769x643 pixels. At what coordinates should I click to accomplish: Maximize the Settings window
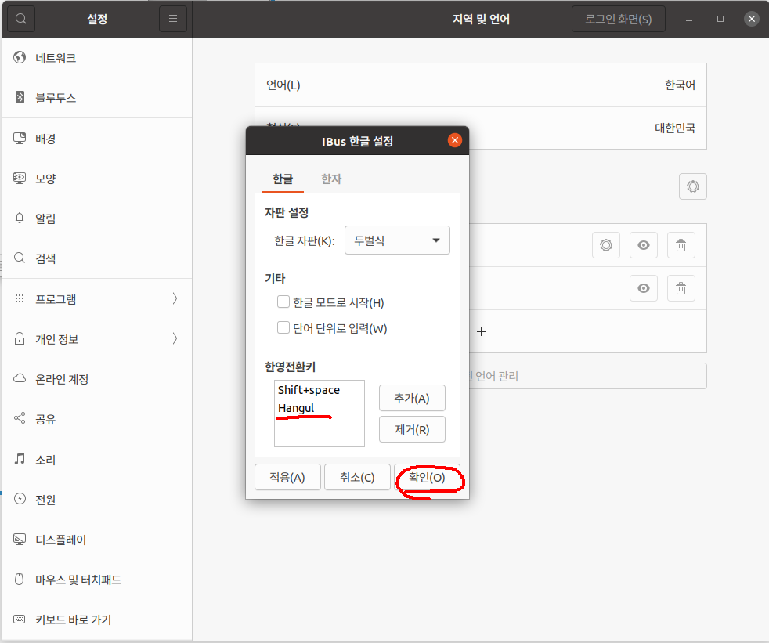720,19
